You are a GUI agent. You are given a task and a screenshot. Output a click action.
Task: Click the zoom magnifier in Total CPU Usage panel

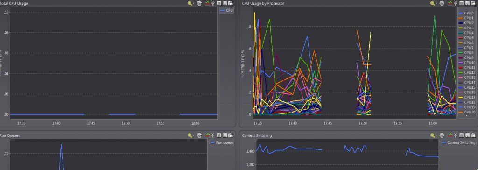(x=190, y=3)
